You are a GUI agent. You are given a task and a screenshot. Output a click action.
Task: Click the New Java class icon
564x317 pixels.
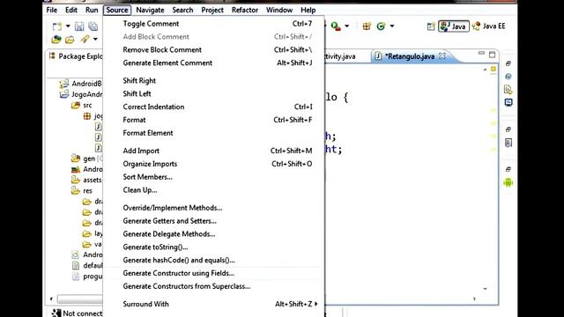click(381, 26)
